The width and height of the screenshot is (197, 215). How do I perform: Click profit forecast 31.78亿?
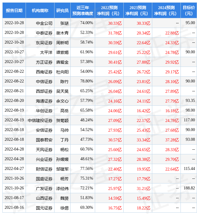tap(115, 33)
